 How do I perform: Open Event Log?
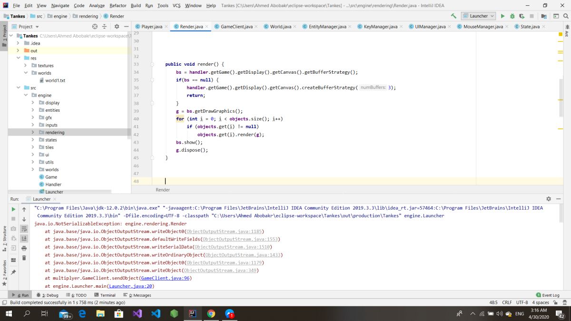548,295
